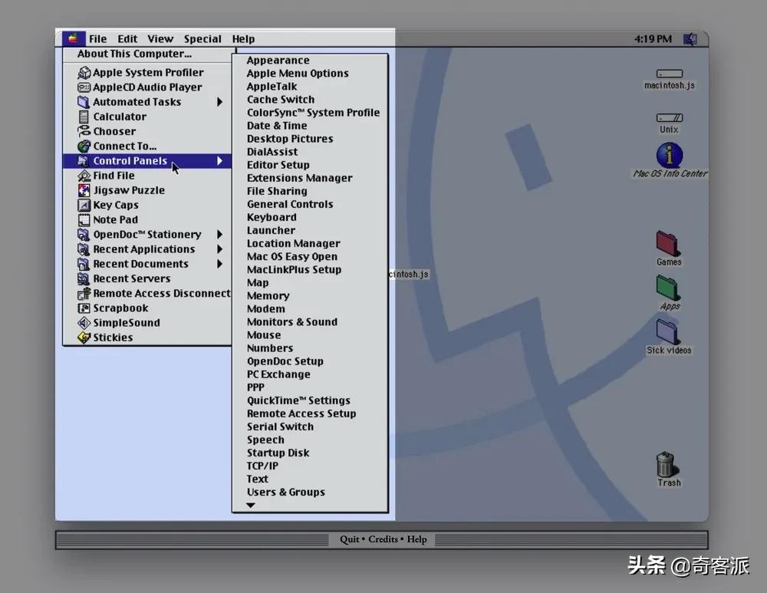Screen dimensions: 767x593
Task: Select the green Apps folder on desktop
Action: [668, 288]
